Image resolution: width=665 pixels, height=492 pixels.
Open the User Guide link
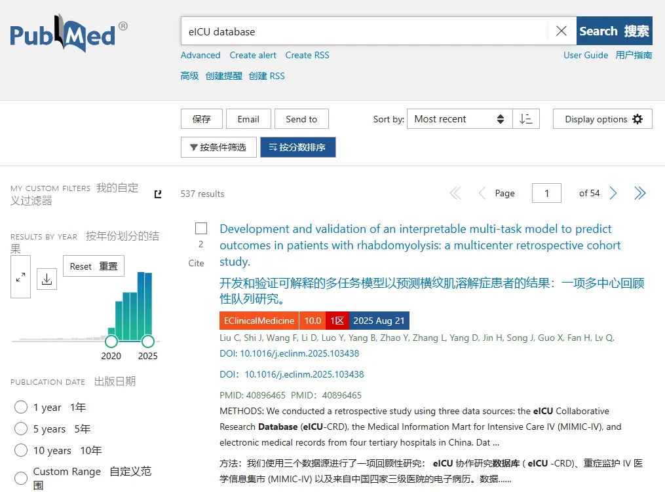585,55
